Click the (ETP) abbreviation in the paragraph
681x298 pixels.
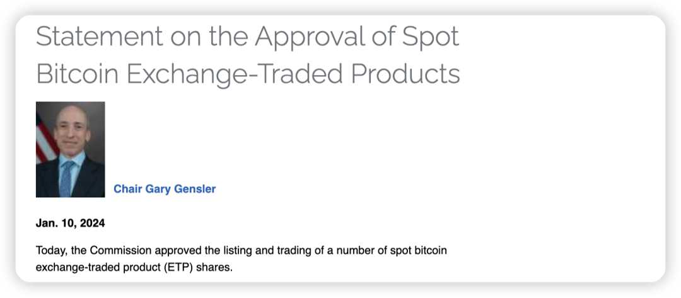(179, 268)
